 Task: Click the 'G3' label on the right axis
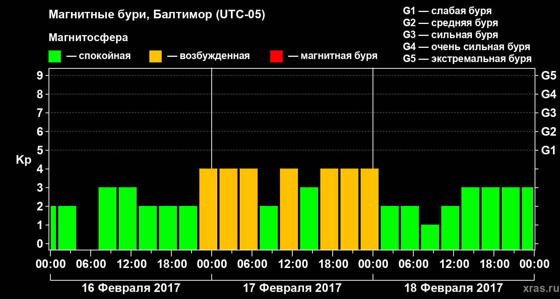pos(548,113)
